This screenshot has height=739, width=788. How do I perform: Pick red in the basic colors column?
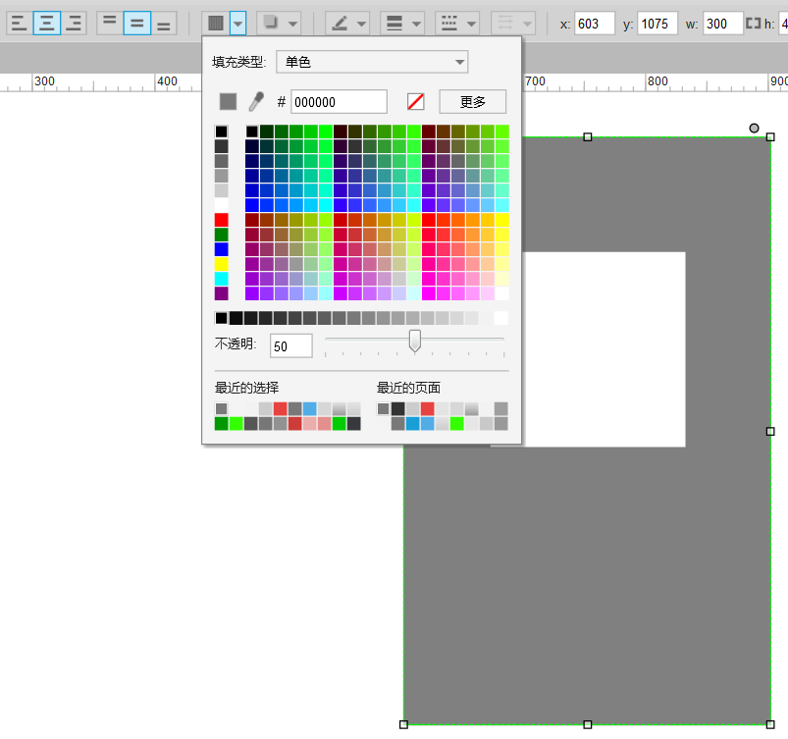click(221, 220)
